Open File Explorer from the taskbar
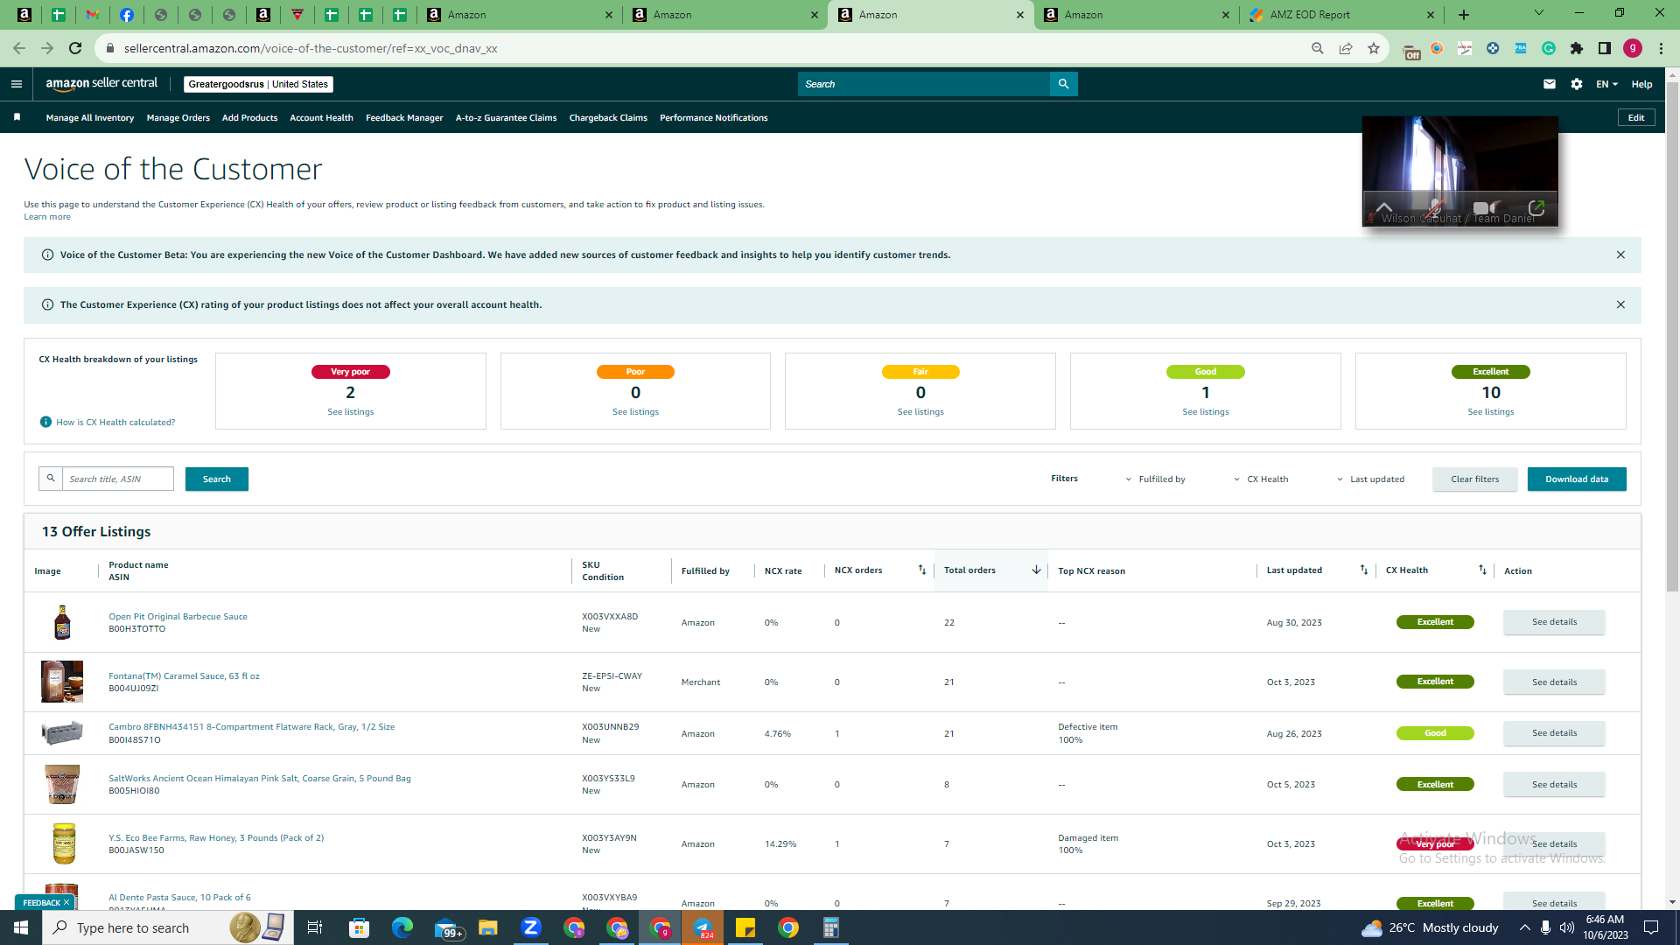Screen dimensions: 1680x945 pyautogui.click(x=488, y=927)
